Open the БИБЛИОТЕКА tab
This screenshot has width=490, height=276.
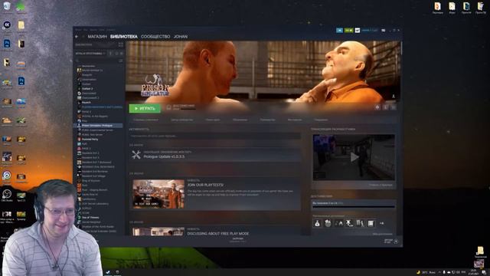124,37
